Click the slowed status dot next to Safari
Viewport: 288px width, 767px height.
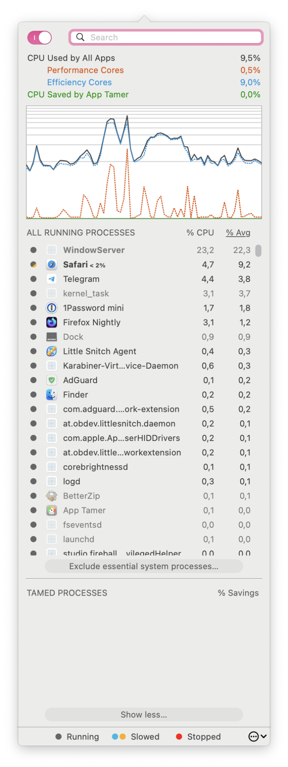click(33, 264)
